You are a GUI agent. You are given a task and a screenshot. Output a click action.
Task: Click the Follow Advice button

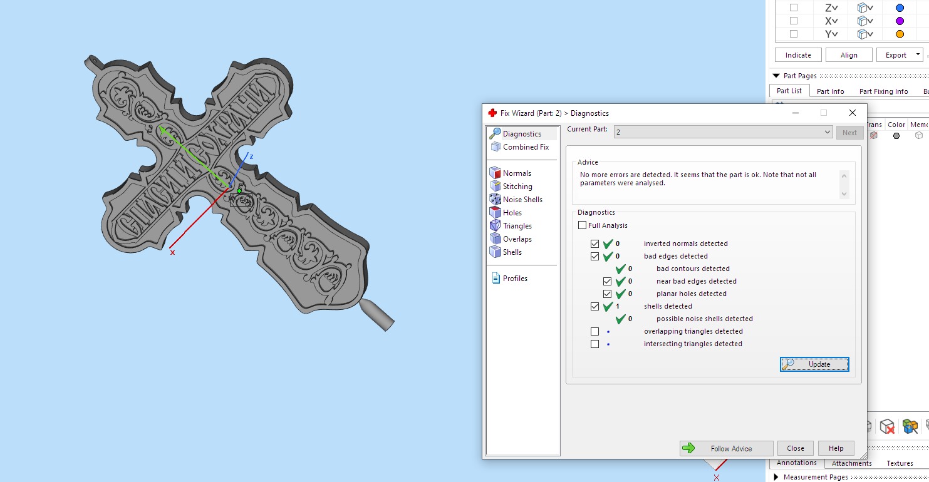[727, 448]
